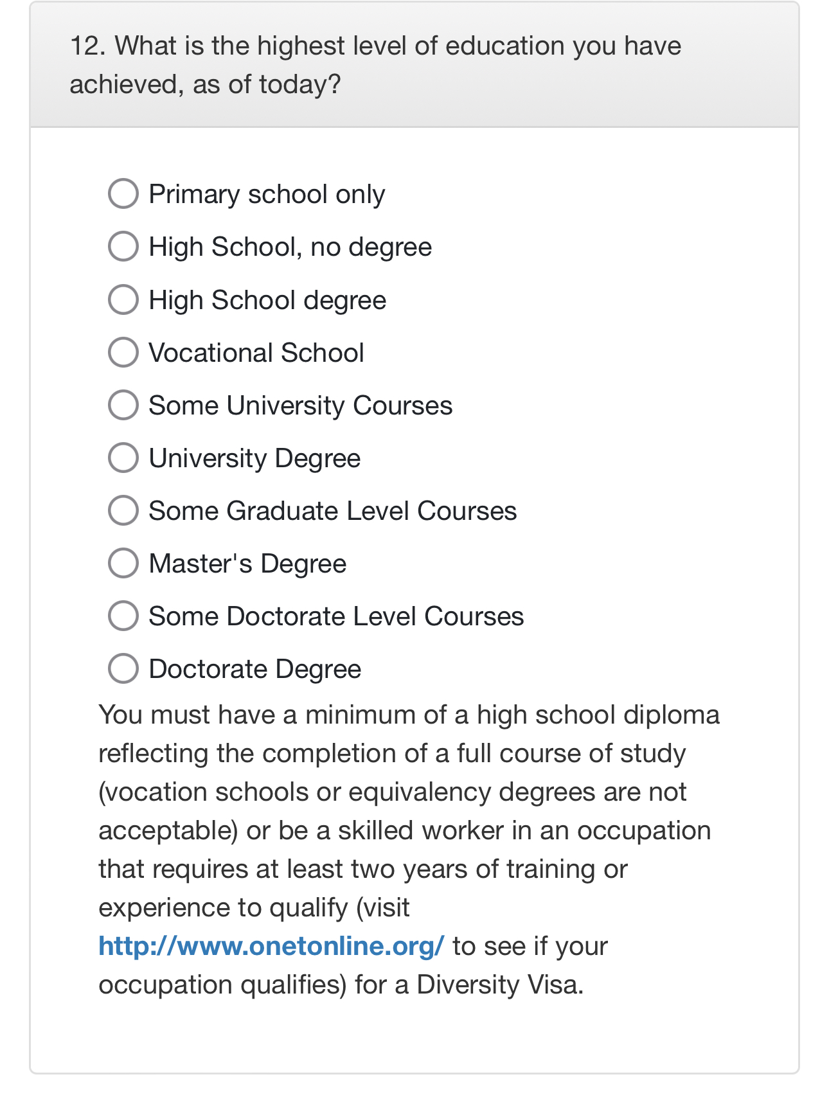829x1097 pixels.
Task: Choose 'High School, no degree' radio button
Action: tap(123, 246)
